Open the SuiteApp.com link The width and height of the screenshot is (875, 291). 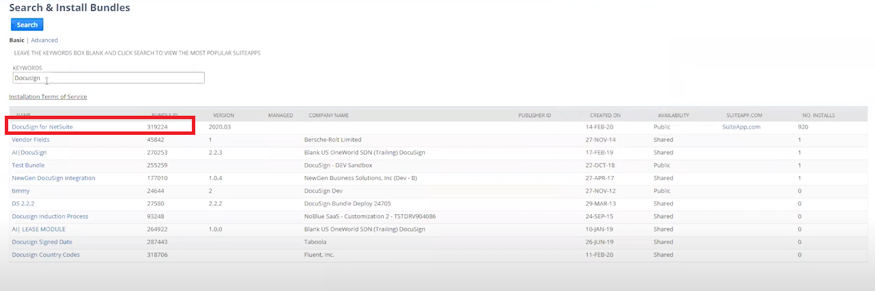[x=741, y=127]
